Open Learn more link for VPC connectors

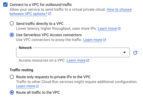93,40
